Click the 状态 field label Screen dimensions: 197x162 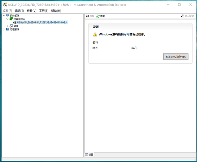coord(95,48)
